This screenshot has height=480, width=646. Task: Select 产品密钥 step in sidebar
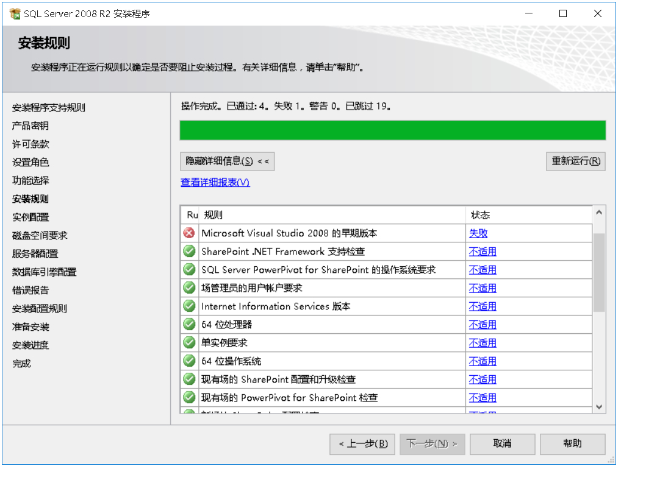pyautogui.click(x=31, y=126)
